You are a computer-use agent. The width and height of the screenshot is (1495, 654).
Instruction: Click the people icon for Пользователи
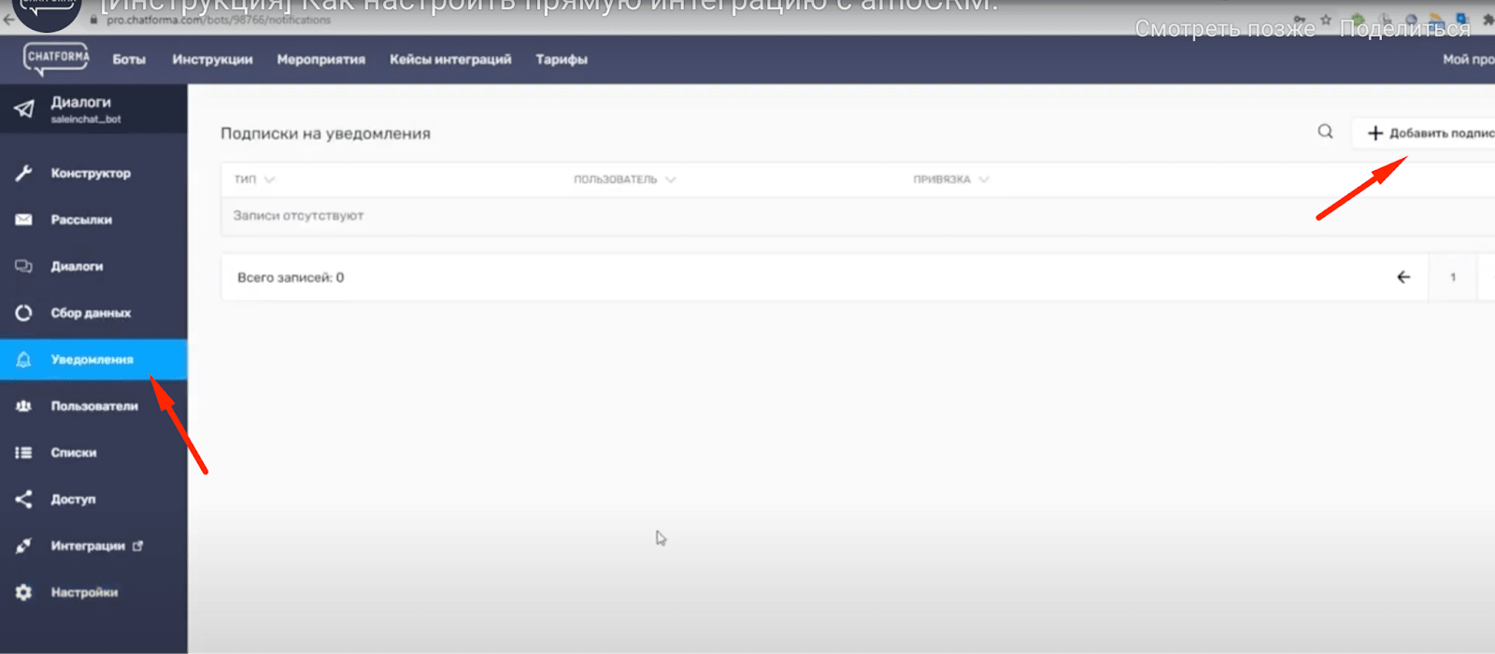[23, 406]
